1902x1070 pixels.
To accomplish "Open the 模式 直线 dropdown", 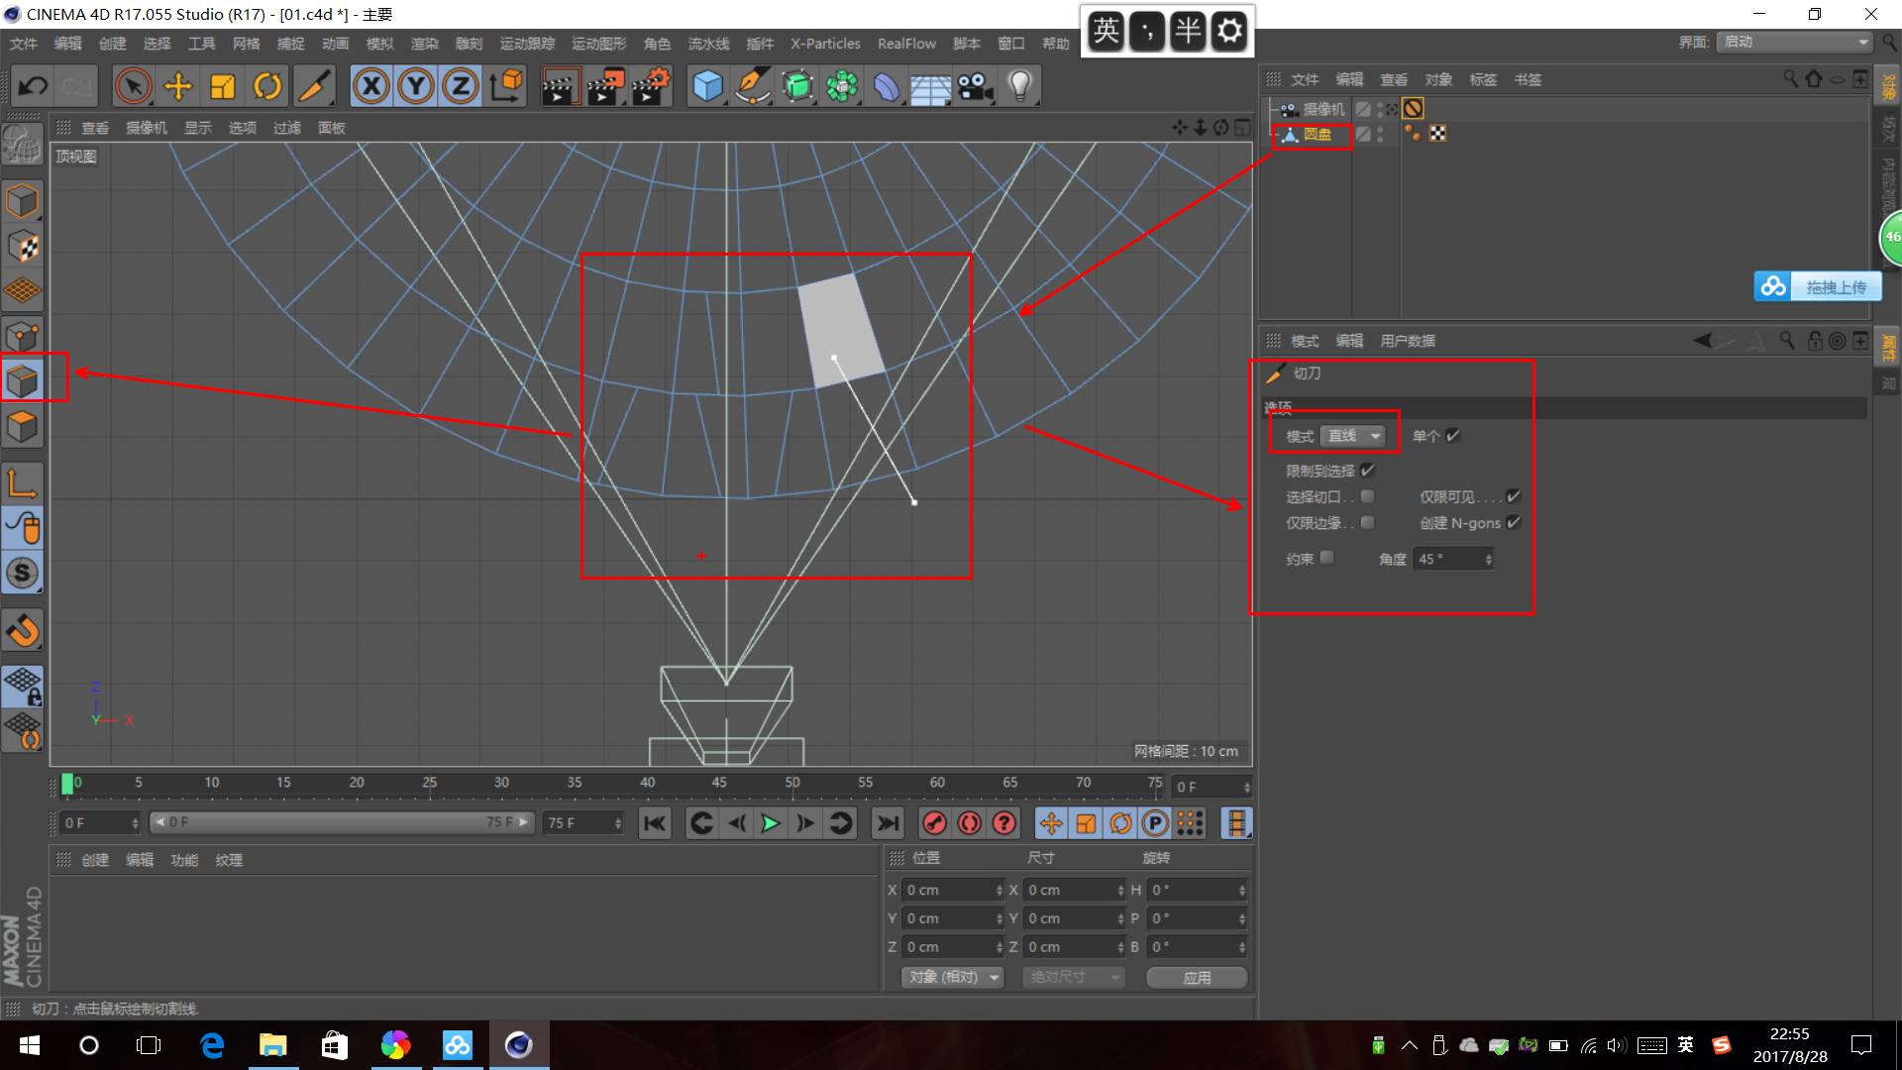I will click(1353, 436).
